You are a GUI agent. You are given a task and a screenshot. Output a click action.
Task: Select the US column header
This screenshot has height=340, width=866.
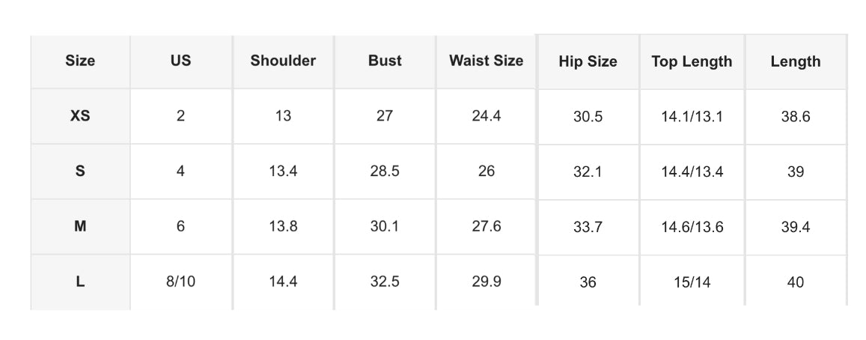(x=180, y=61)
